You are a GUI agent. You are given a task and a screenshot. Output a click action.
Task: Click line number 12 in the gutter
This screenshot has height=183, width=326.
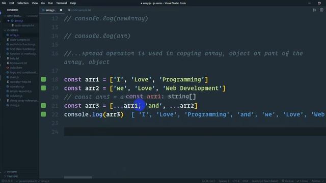point(55,18)
